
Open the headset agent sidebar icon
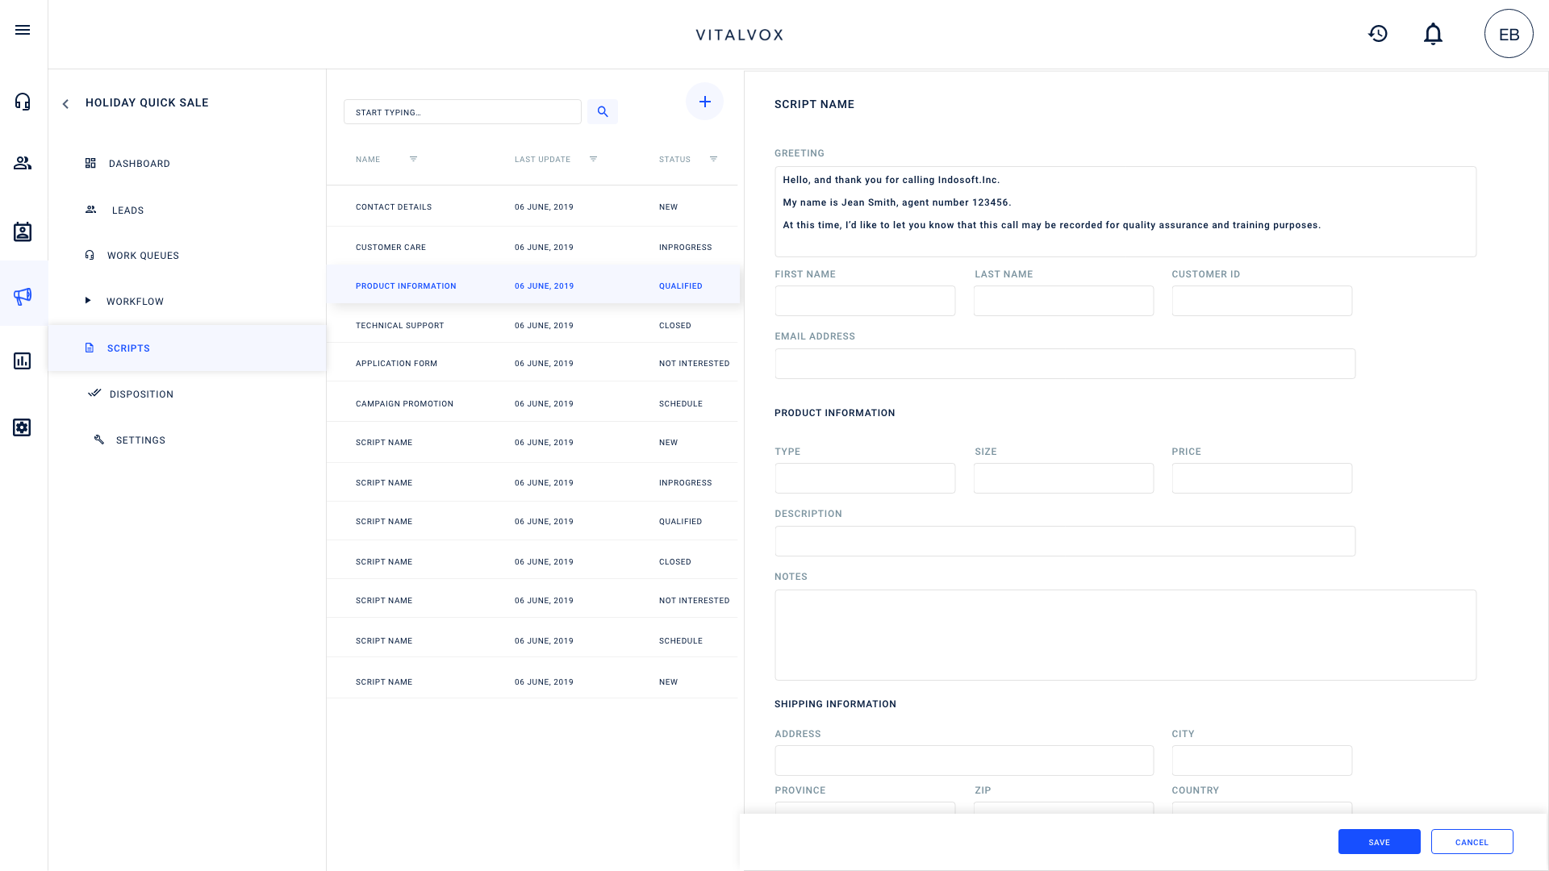23,102
